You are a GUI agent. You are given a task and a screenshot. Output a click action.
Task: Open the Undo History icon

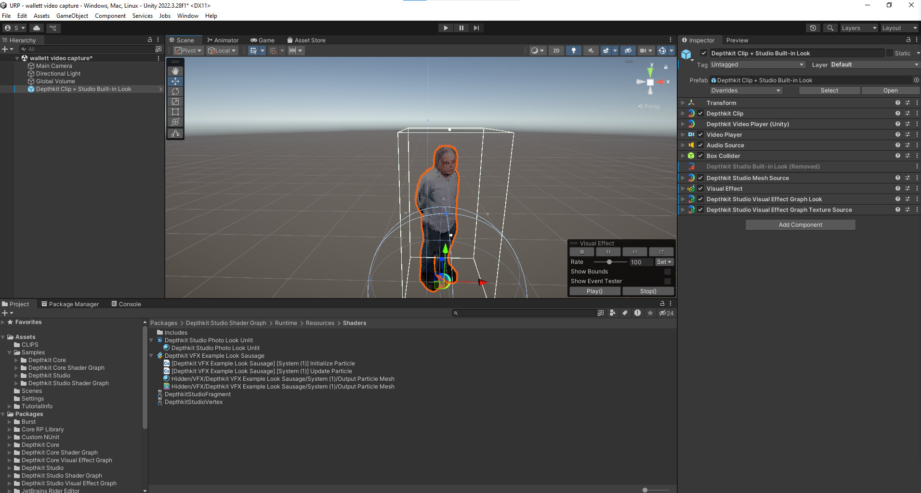[x=813, y=28]
